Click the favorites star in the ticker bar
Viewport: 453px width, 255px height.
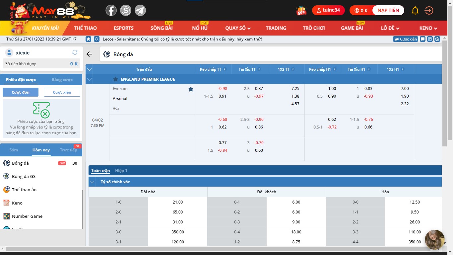pyautogui.click(x=89, y=39)
